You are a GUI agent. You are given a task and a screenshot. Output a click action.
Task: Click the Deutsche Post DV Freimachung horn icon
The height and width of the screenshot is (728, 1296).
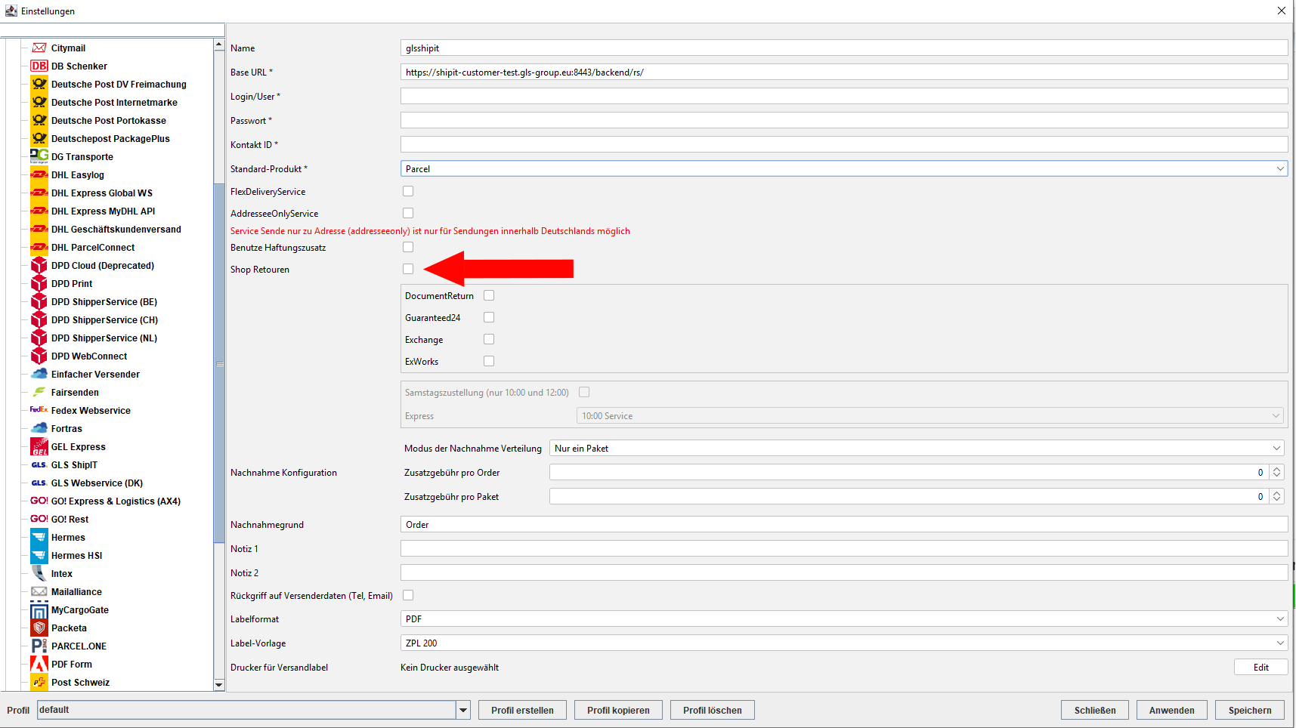click(x=39, y=84)
